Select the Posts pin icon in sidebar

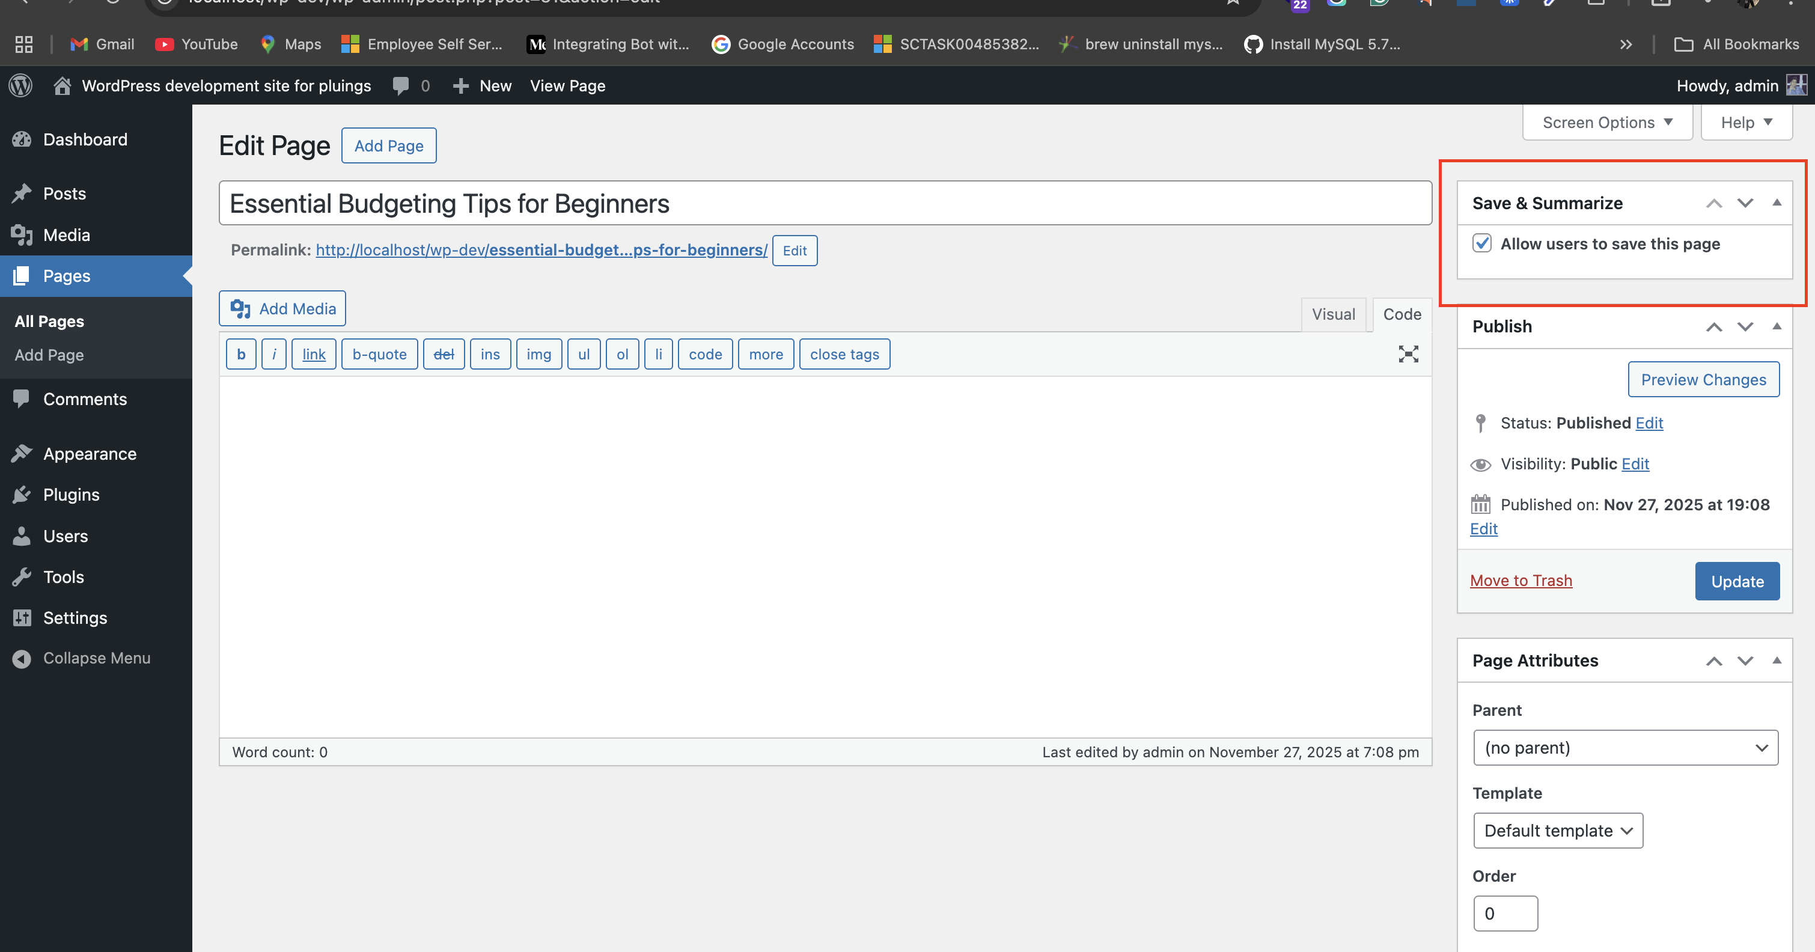tap(22, 193)
